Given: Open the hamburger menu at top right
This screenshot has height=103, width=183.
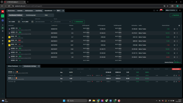Looking at the screenshot, I should click(180, 10).
